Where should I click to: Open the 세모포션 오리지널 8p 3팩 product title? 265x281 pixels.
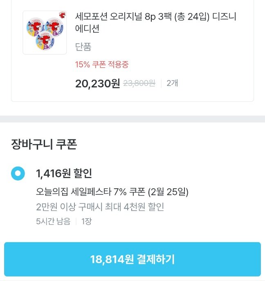point(156,17)
